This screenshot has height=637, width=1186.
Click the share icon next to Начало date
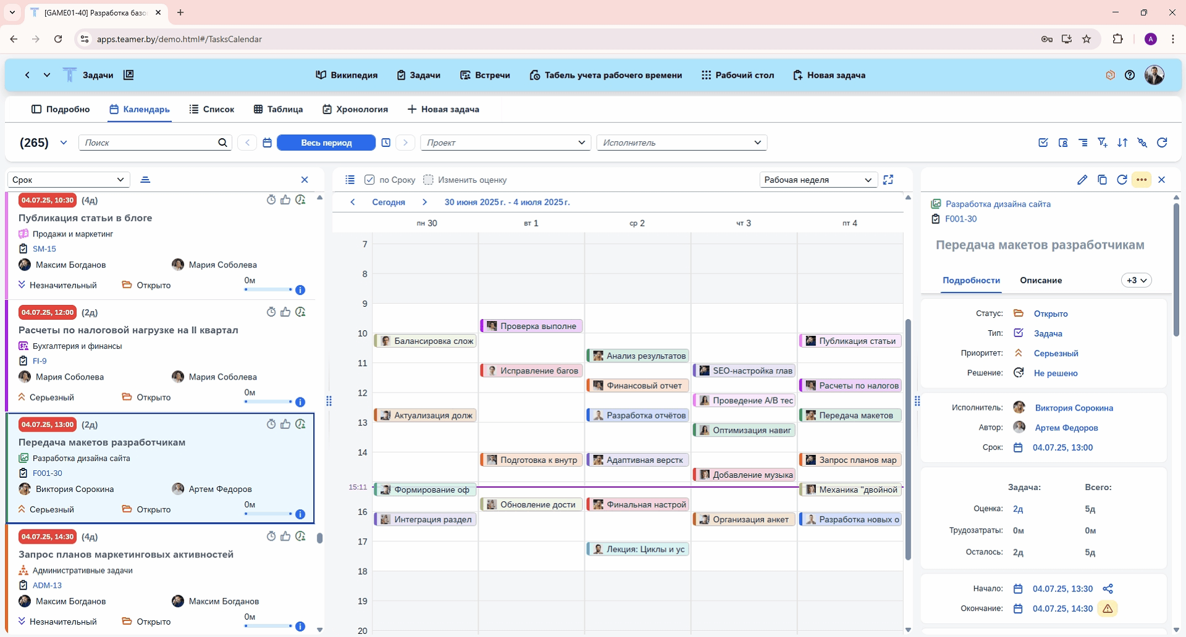[1108, 589]
